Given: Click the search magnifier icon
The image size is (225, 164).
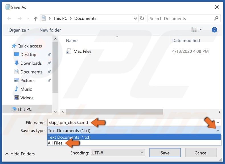Looking at the screenshot, I should [x=216, y=19].
